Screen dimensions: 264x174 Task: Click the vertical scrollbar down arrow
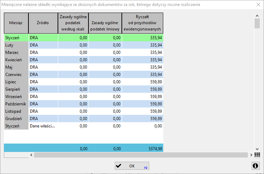click(x=257, y=149)
